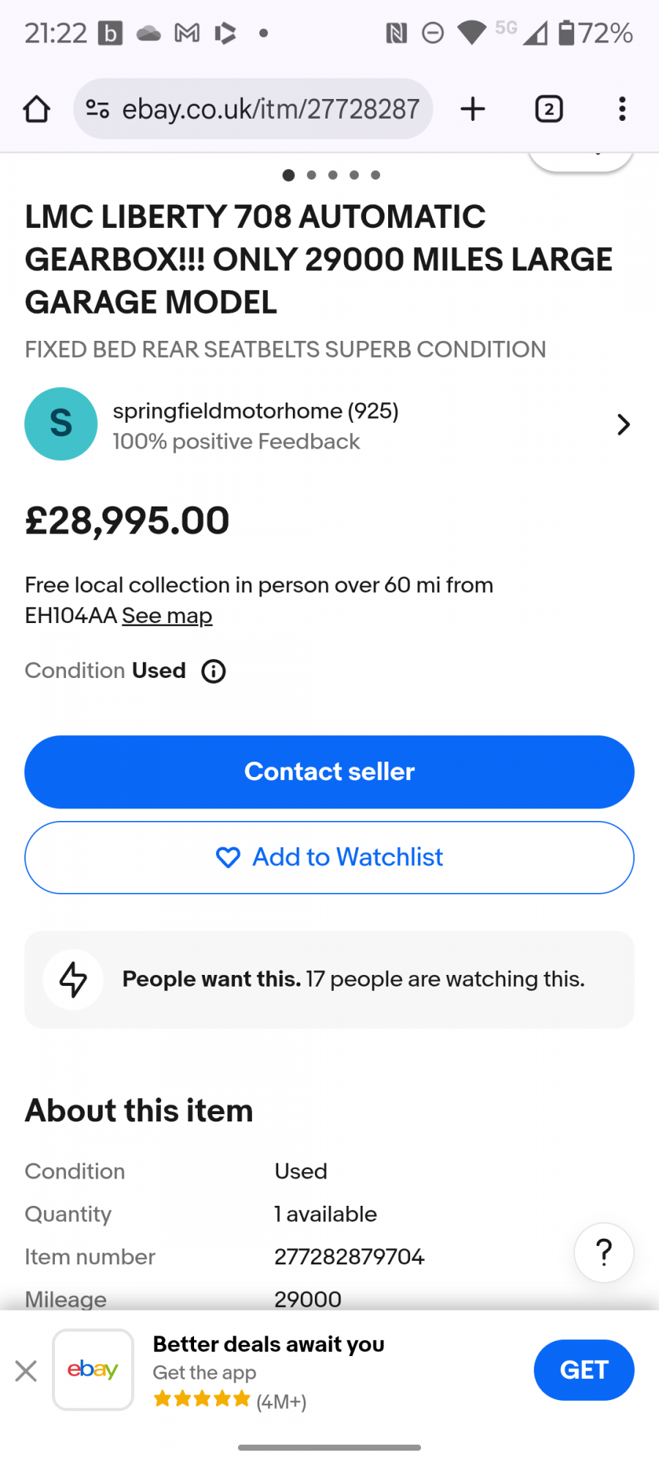
Task: Tap the lightning bolt watchers icon
Action: (x=73, y=979)
